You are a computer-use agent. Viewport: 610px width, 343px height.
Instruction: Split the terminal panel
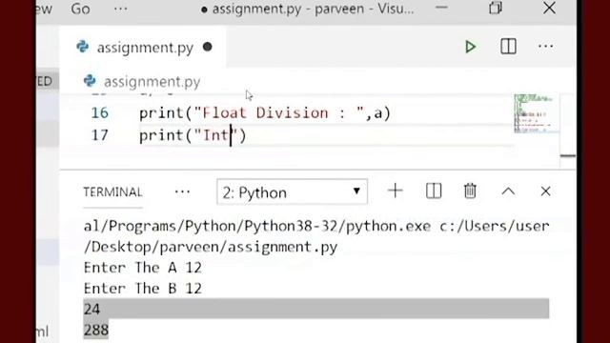coord(434,191)
